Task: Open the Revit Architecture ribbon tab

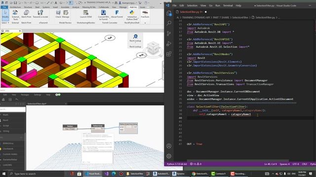Action: (15, 7)
